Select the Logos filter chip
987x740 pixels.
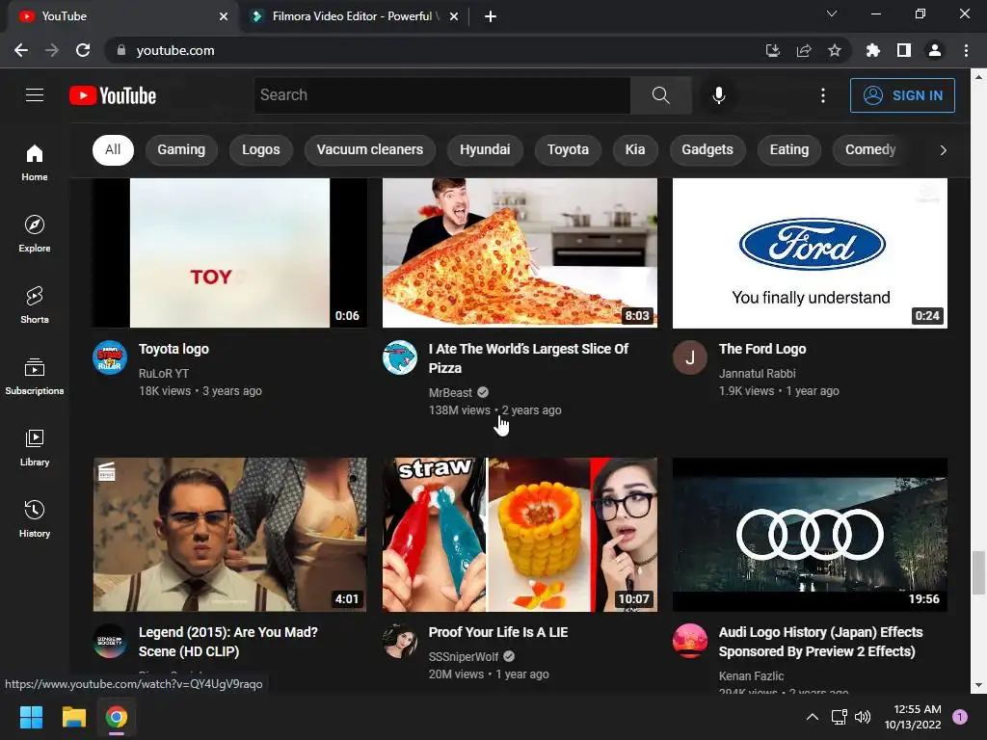point(261,149)
